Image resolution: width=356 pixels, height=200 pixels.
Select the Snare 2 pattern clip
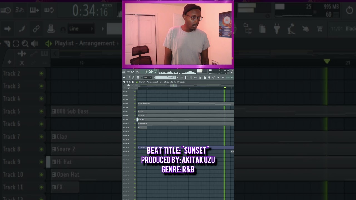pos(186,116)
